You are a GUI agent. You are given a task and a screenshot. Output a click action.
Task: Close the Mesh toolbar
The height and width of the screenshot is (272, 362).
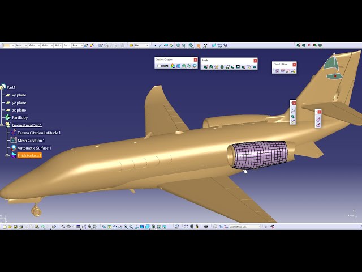pos(255,61)
